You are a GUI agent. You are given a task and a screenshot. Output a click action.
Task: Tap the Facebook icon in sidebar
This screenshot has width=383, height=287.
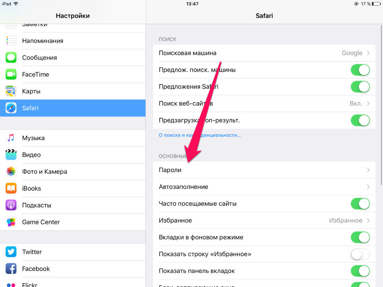[x=11, y=269]
